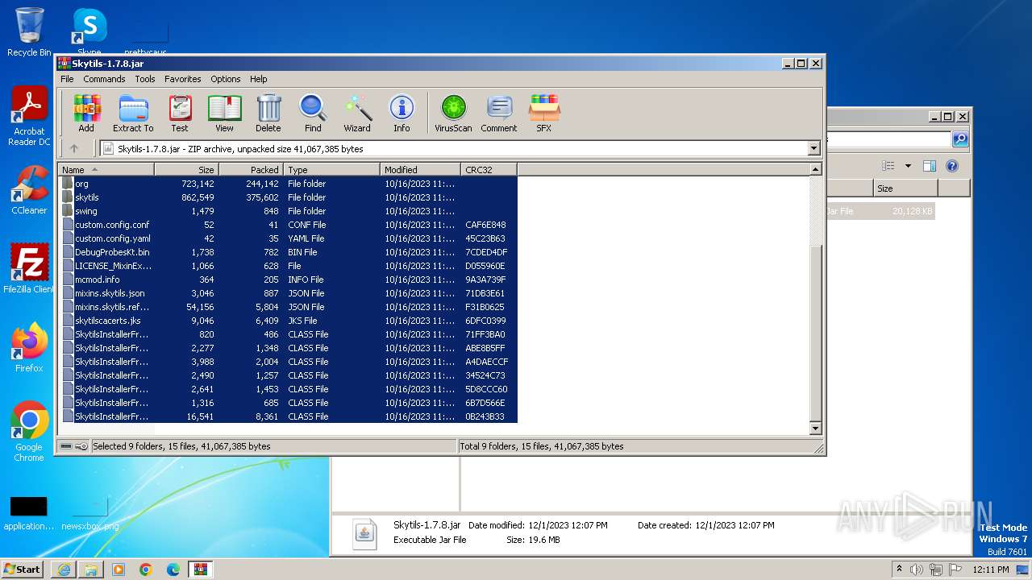Image resolution: width=1032 pixels, height=580 pixels.
Task: Sort by the Name column header
Action: coord(106,169)
